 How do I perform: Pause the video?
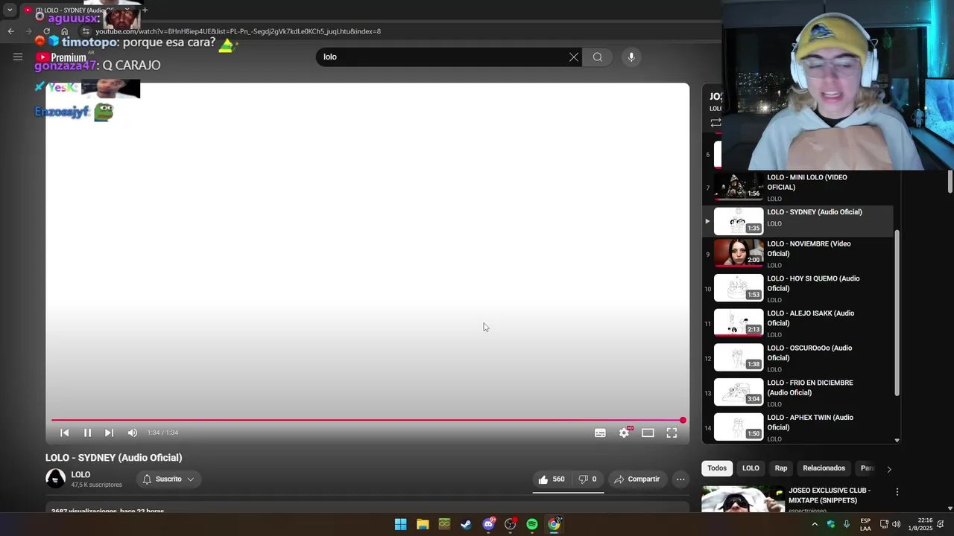[x=87, y=433]
